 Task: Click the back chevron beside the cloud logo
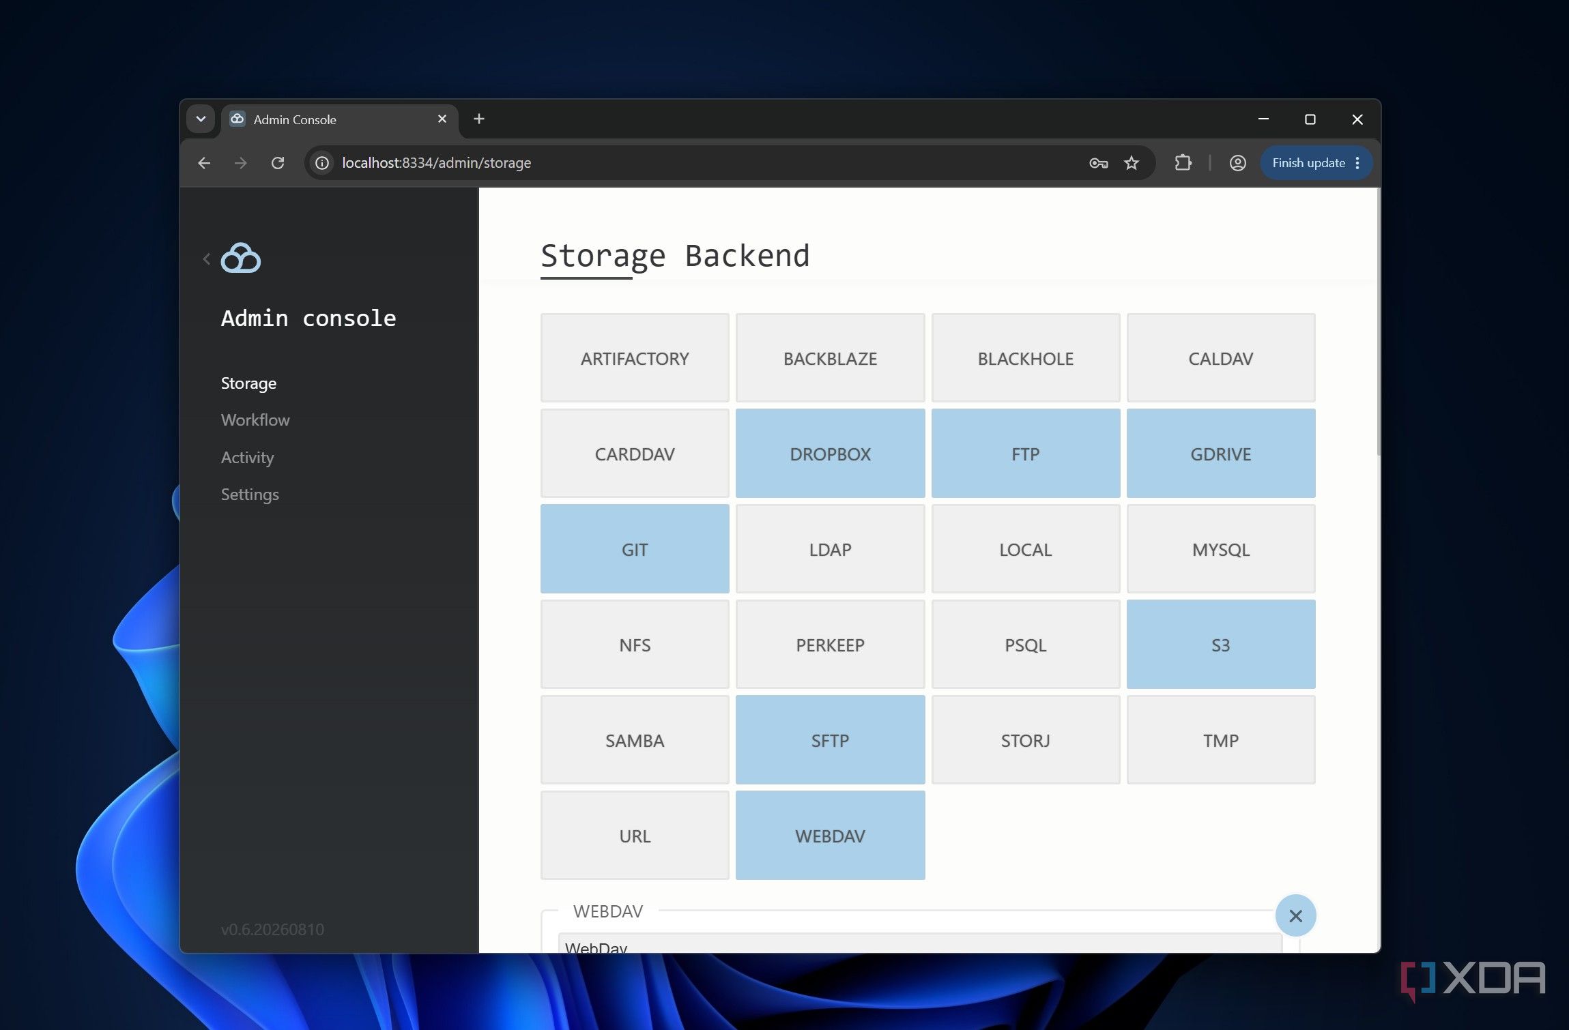click(206, 259)
